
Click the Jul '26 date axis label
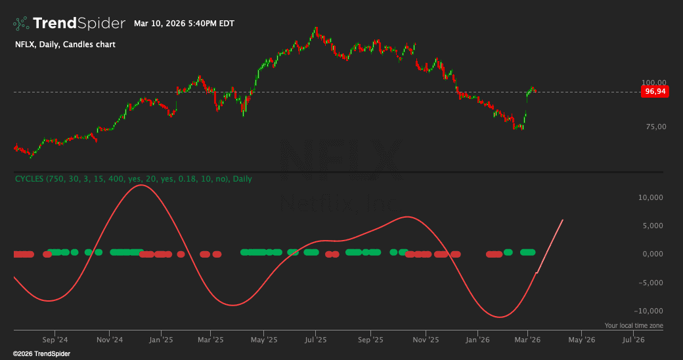[633, 340]
